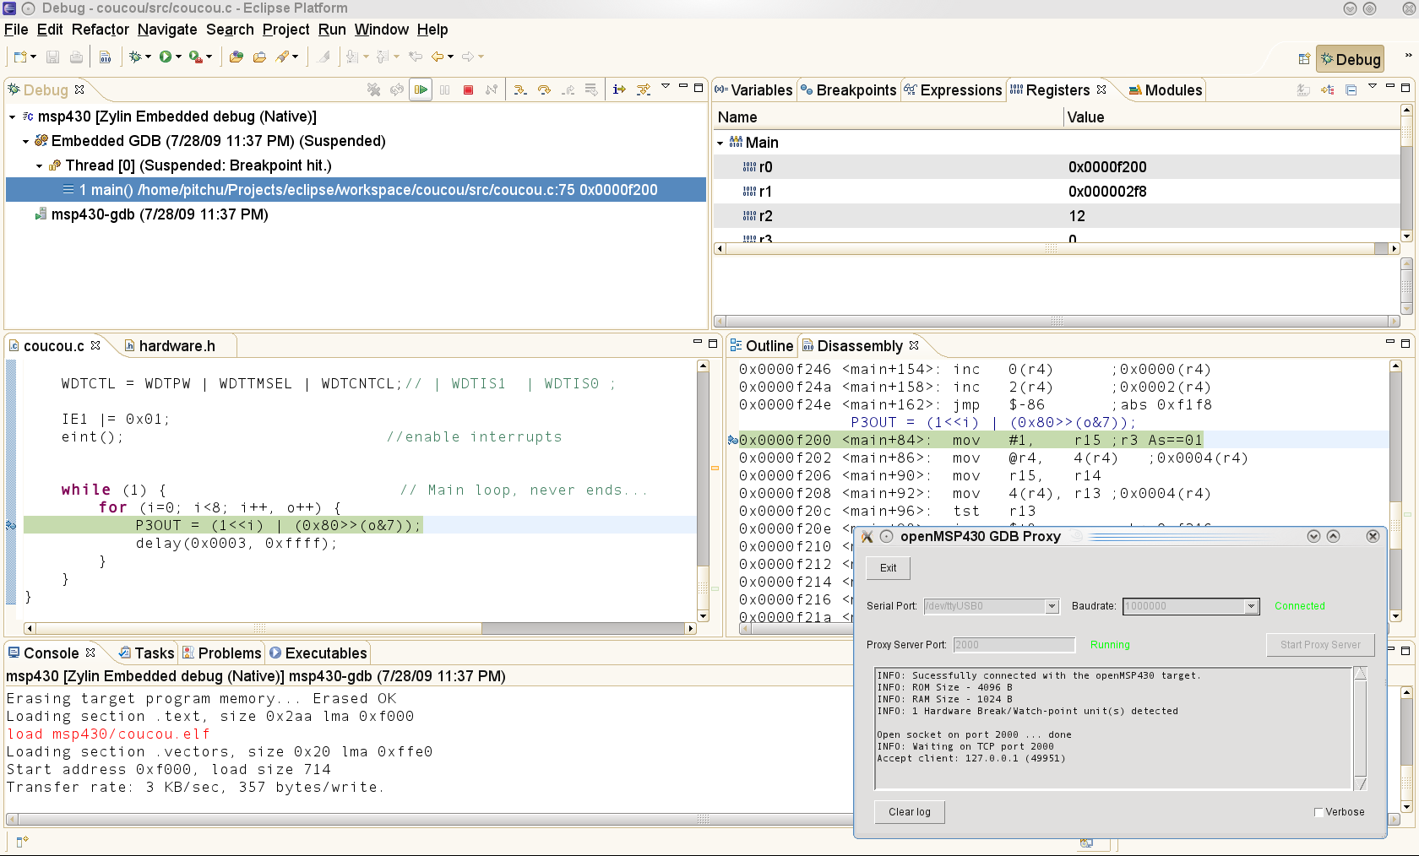The image size is (1419, 856).
Task: Toggle breakpoint marker on the P3OUT line
Action: (x=11, y=525)
